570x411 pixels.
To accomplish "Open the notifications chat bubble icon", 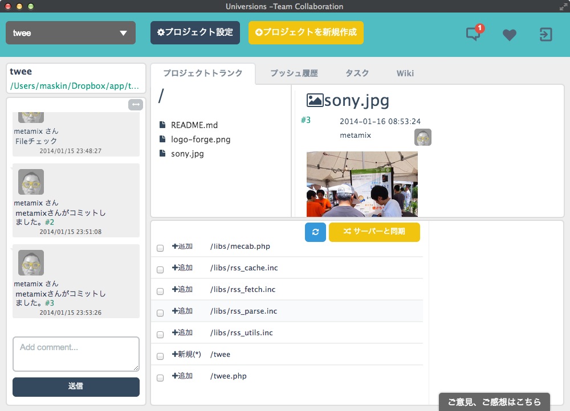I will pos(473,34).
